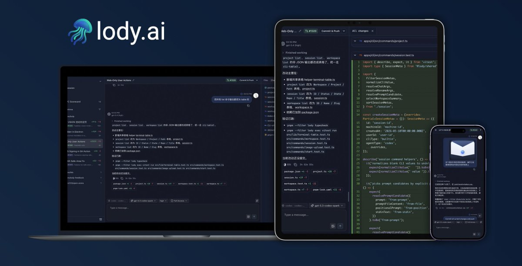Open the VISION session in laptop sidebar
This screenshot has height=266, width=522.
pyautogui.click(x=84, y=123)
